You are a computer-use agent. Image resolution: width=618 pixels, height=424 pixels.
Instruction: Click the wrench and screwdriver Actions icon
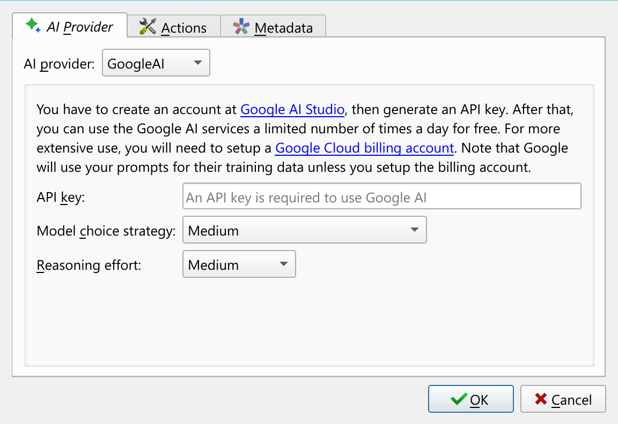pyautogui.click(x=148, y=27)
